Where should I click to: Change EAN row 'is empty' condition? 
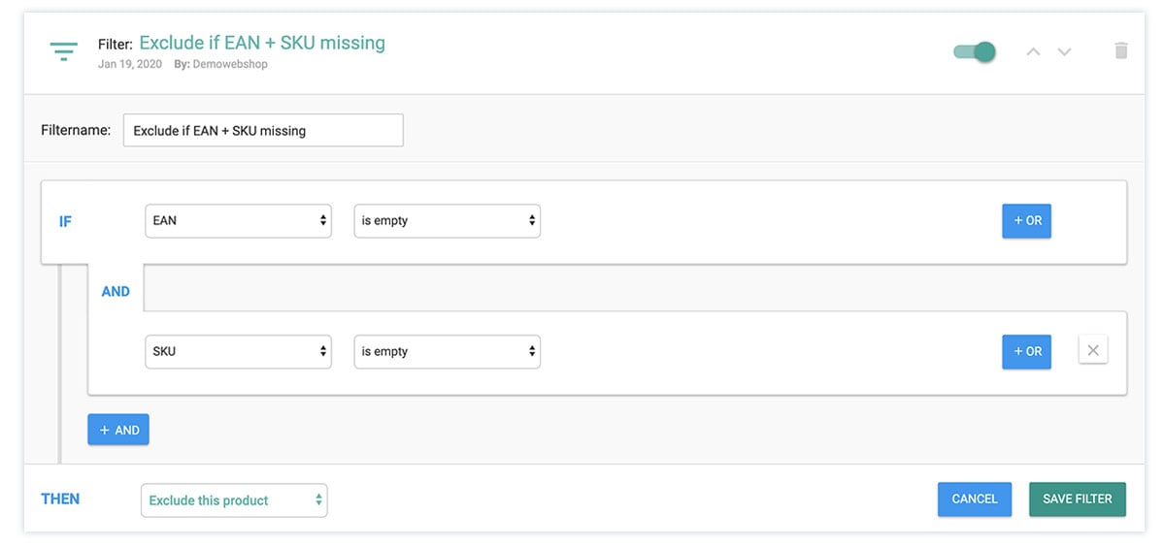(x=447, y=221)
